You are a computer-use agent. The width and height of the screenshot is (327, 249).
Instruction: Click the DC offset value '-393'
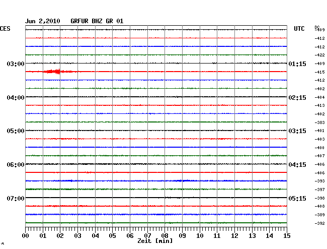pyautogui.click(x=319, y=181)
